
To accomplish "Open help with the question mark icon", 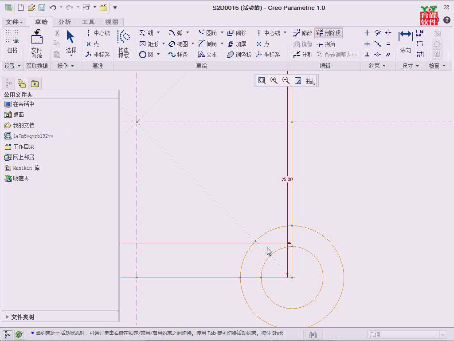I will pyautogui.click(x=447, y=20).
